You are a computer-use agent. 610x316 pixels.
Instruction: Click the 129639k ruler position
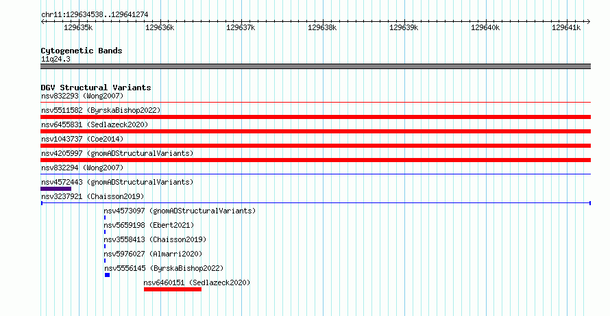click(x=404, y=27)
